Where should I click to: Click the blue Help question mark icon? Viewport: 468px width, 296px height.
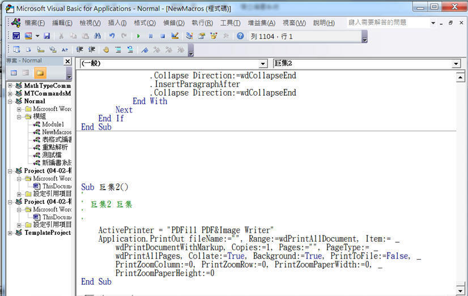pyautogui.click(x=240, y=36)
